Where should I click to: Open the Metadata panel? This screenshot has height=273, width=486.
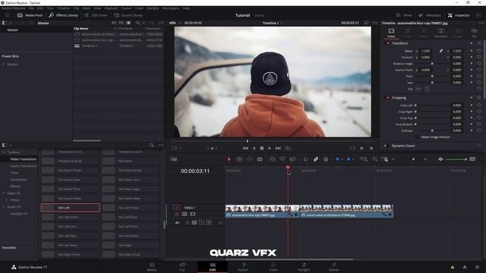click(430, 15)
